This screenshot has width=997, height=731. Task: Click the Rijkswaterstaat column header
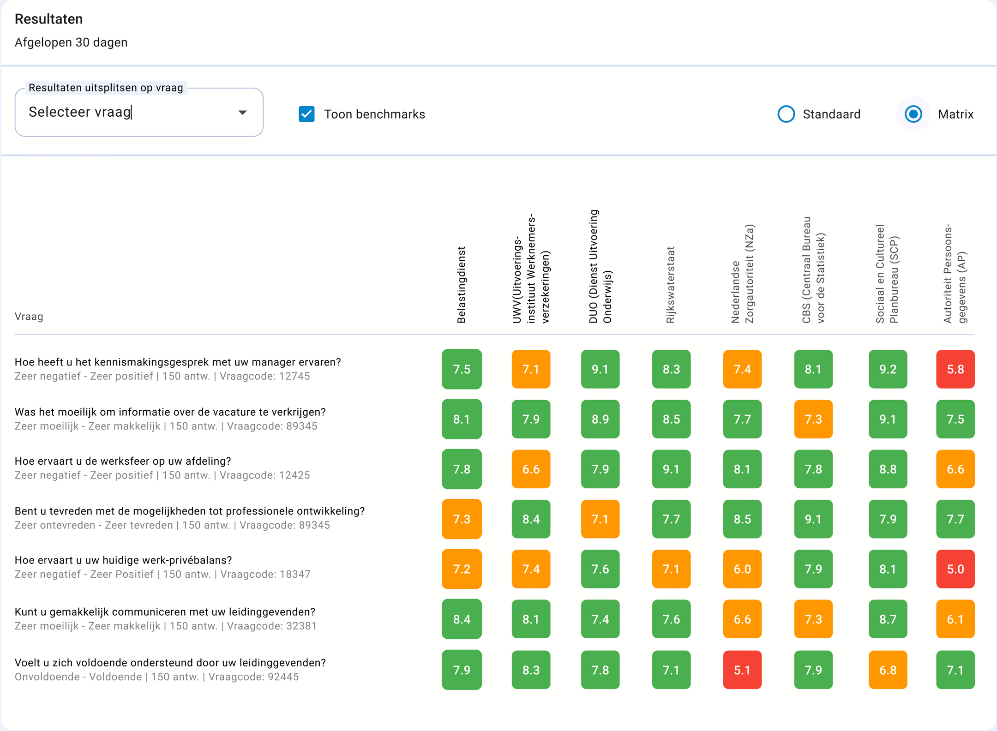point(671,284)
